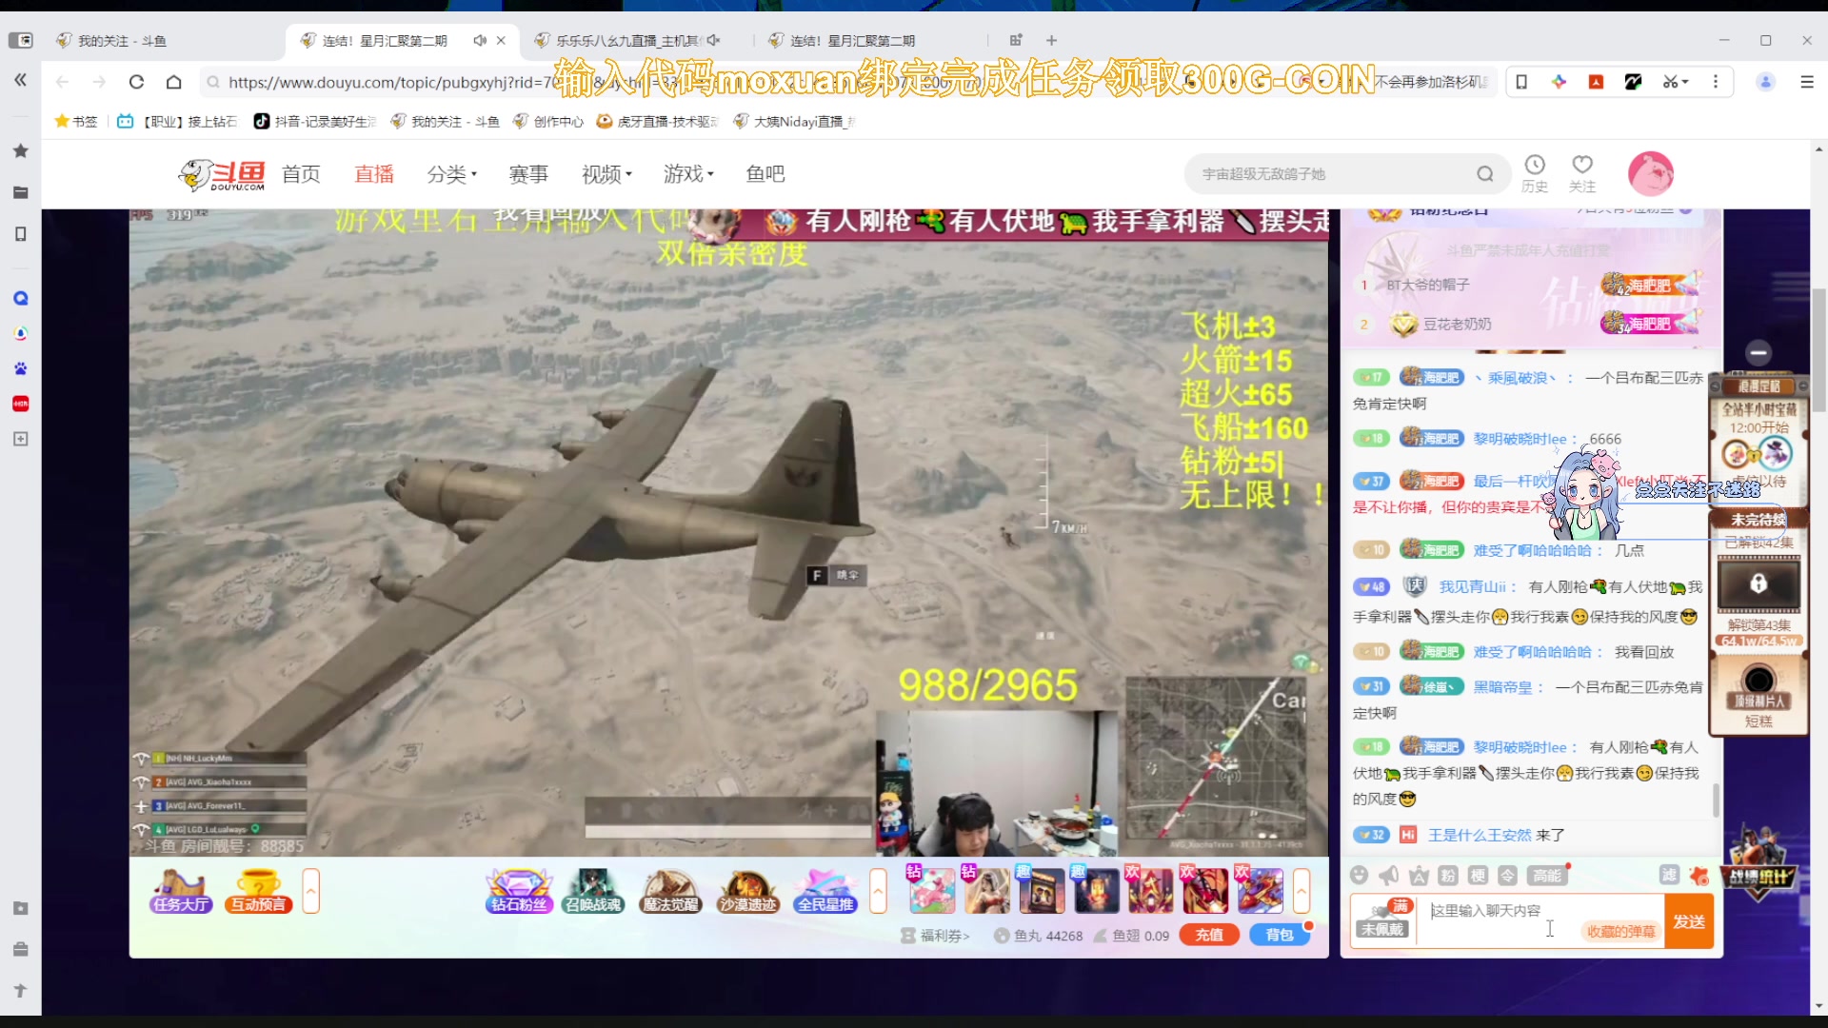Open 福利券 coupons link

(936, 936)
